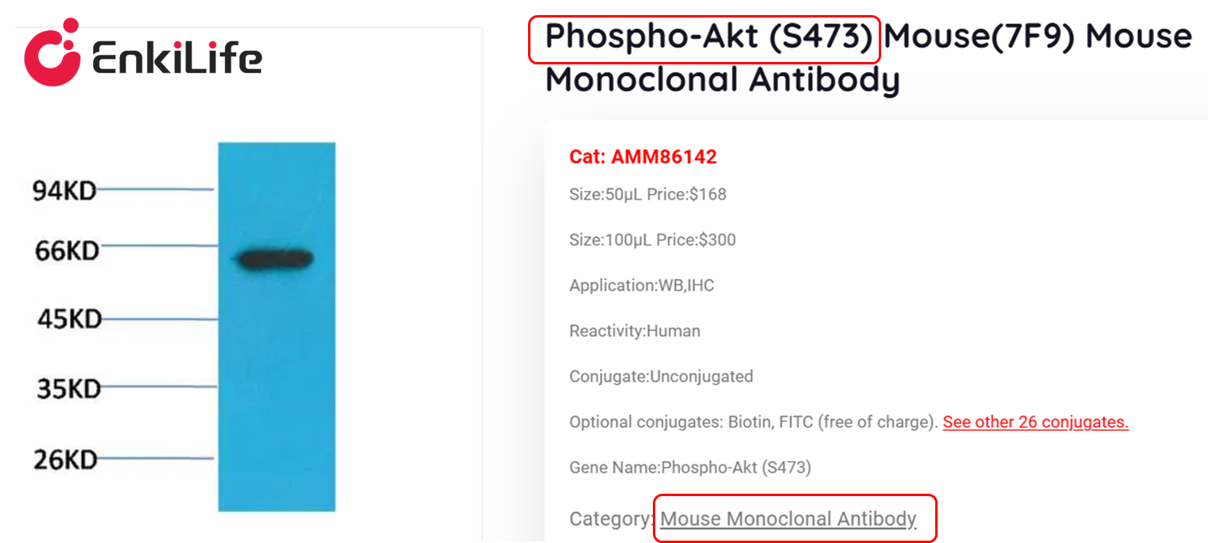This screenshot has height=543, width=1208.
Task: Click the 26KD marker label
Action: coord(64,460)
